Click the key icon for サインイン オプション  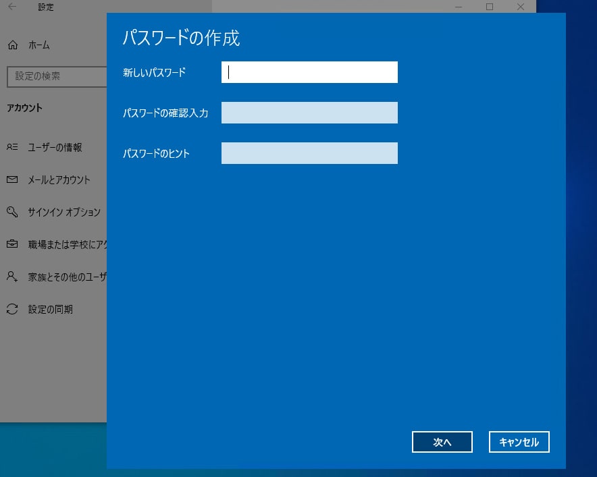pyautogui.click(x=12, y=211)
